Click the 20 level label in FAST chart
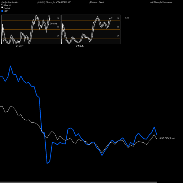This screenshot has width=183, height=183. point(58,36)
